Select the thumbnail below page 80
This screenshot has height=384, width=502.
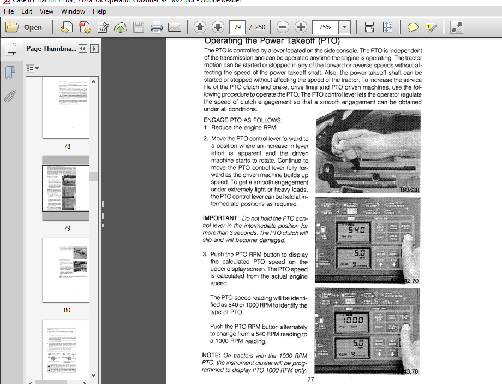click(x=65, y=350)
